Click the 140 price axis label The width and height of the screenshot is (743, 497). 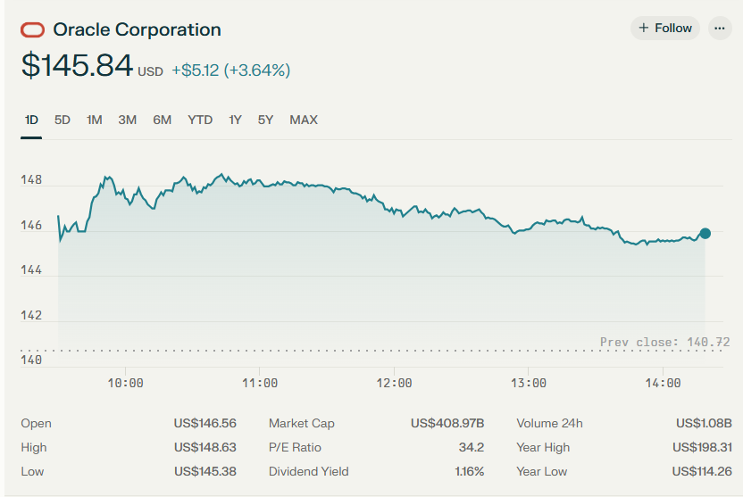tap(31, 360)
